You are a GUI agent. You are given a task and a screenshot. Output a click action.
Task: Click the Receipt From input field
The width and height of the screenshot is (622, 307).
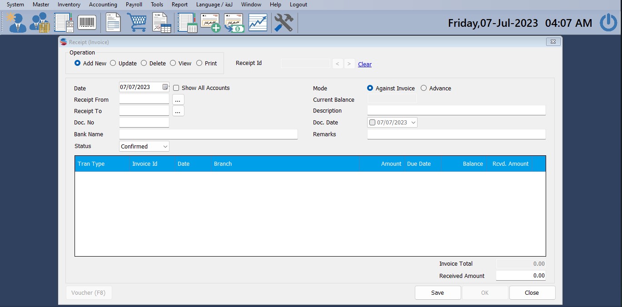tap(144, 99)
